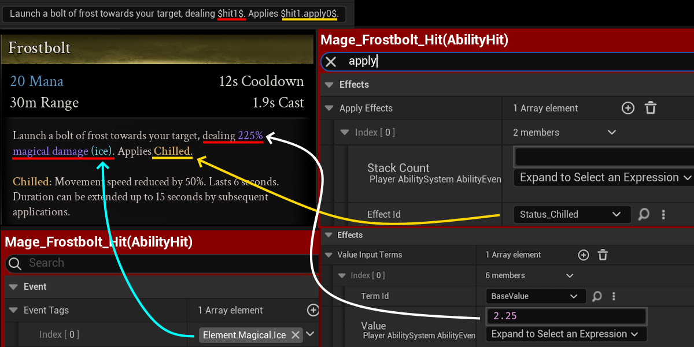This screenshot has height=347, width=694.
Task: Click the 2.25 Value input field
Action: [566, 316]
